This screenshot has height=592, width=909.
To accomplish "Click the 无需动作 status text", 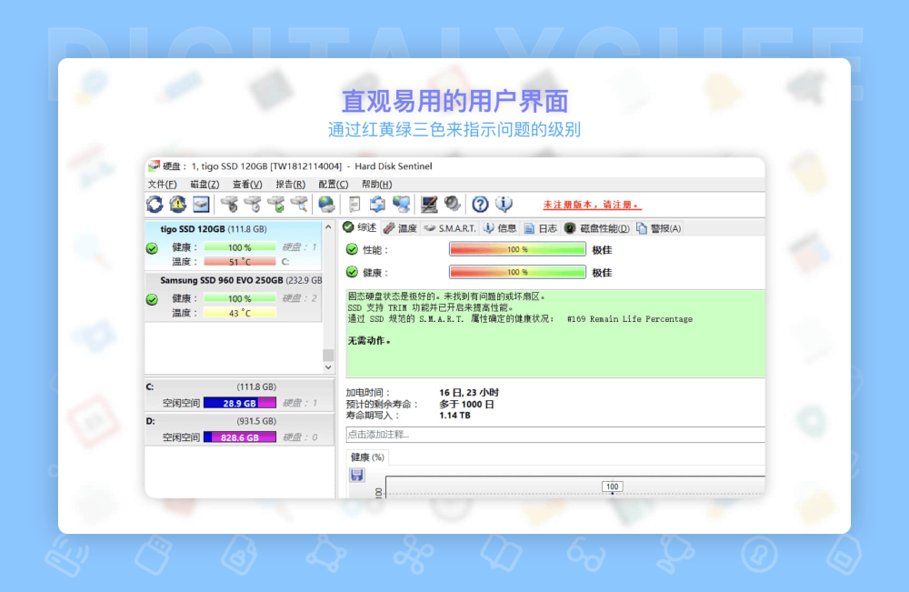I will 369,341.
